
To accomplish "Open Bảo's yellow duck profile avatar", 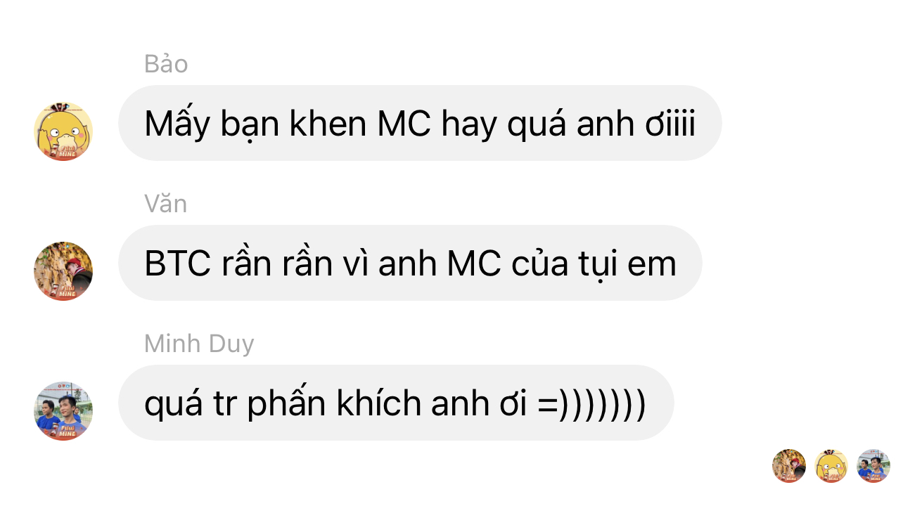I will click(x=63, y=131).
